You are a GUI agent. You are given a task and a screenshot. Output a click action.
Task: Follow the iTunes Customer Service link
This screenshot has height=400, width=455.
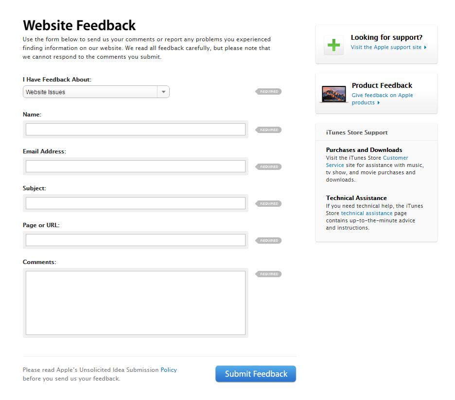[395, 158]
